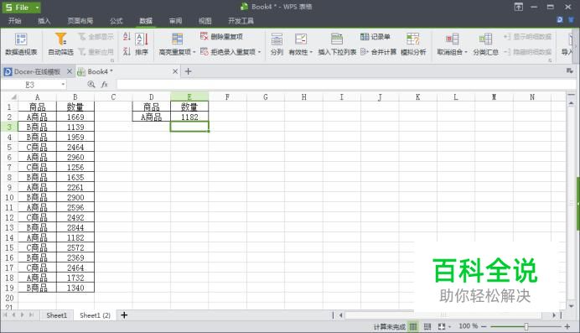The image size is (580, 333).
Task: Click the zoom in plus button
Action: (567, 326)
